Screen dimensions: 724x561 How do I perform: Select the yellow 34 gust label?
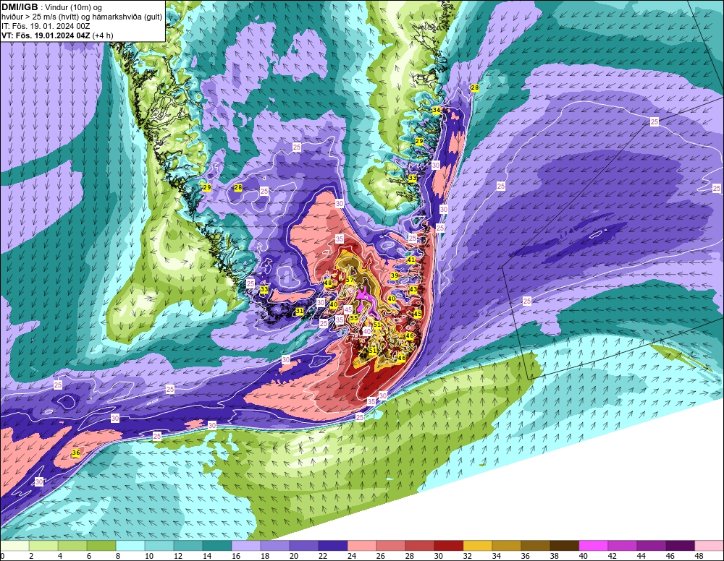[x=437, y=110]
